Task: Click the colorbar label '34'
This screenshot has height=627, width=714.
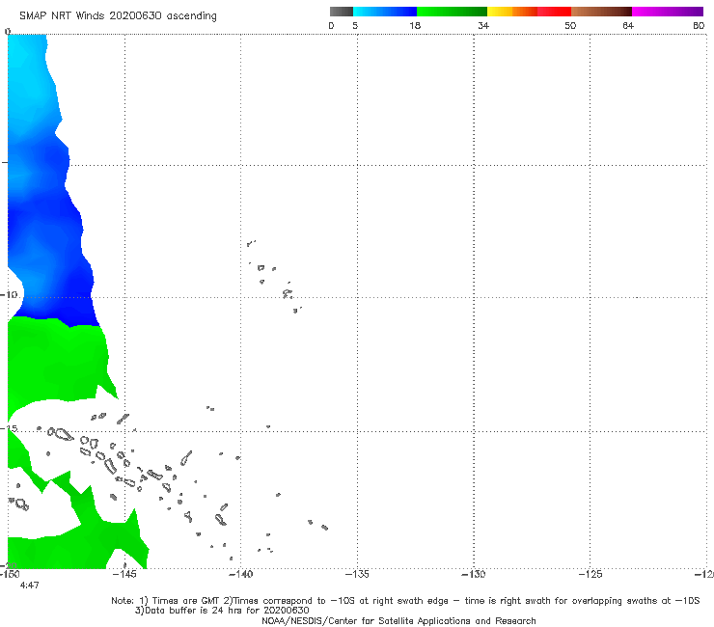Action: coord(483,25)
